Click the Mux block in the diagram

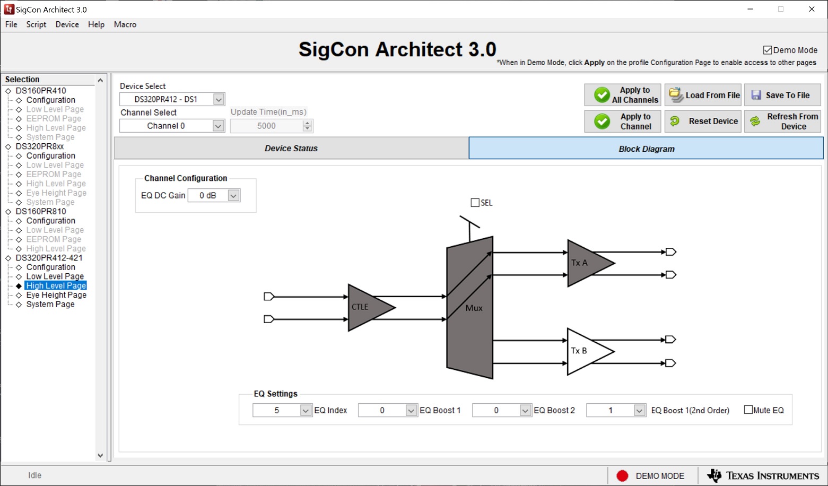pos(470,308)
